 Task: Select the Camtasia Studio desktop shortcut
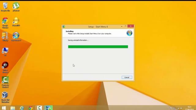click(5, 82)
